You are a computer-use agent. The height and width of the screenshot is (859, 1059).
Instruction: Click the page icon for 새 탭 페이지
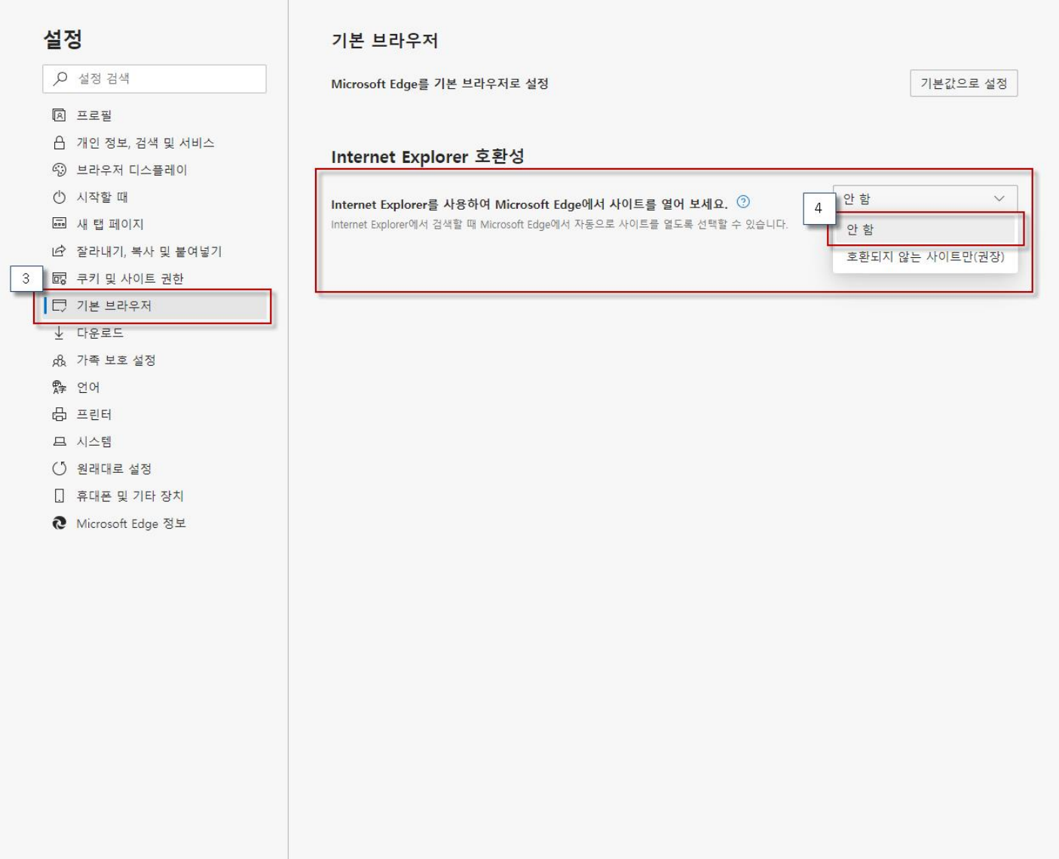pyautogui.click(x=59, y=224)
